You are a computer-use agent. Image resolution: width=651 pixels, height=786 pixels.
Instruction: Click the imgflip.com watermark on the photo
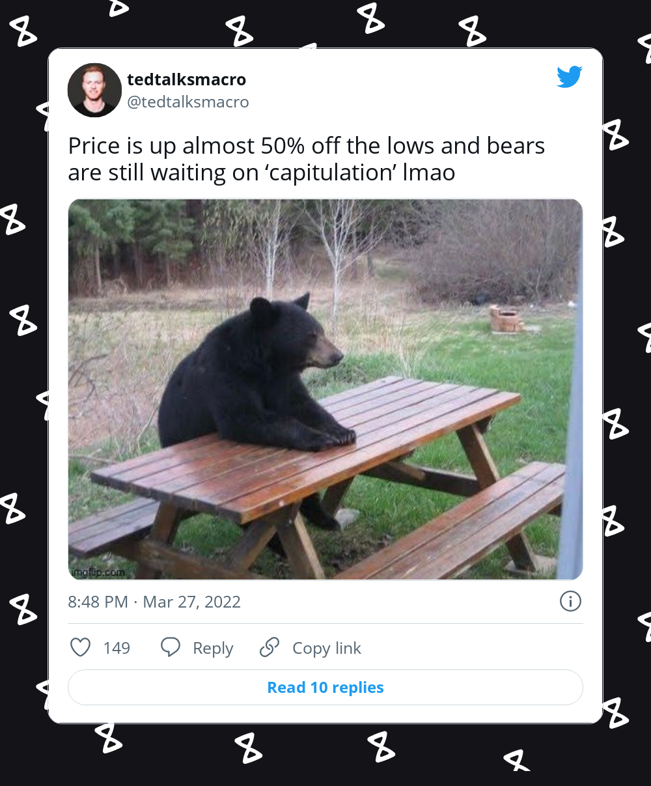97,572
